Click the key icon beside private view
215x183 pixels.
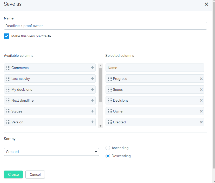point(49,36)
